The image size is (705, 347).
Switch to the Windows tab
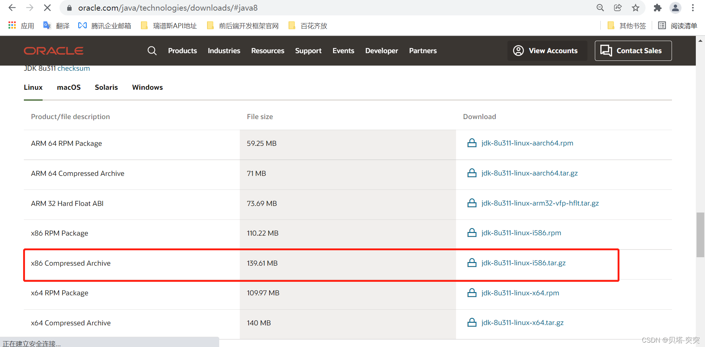(147, 87)
